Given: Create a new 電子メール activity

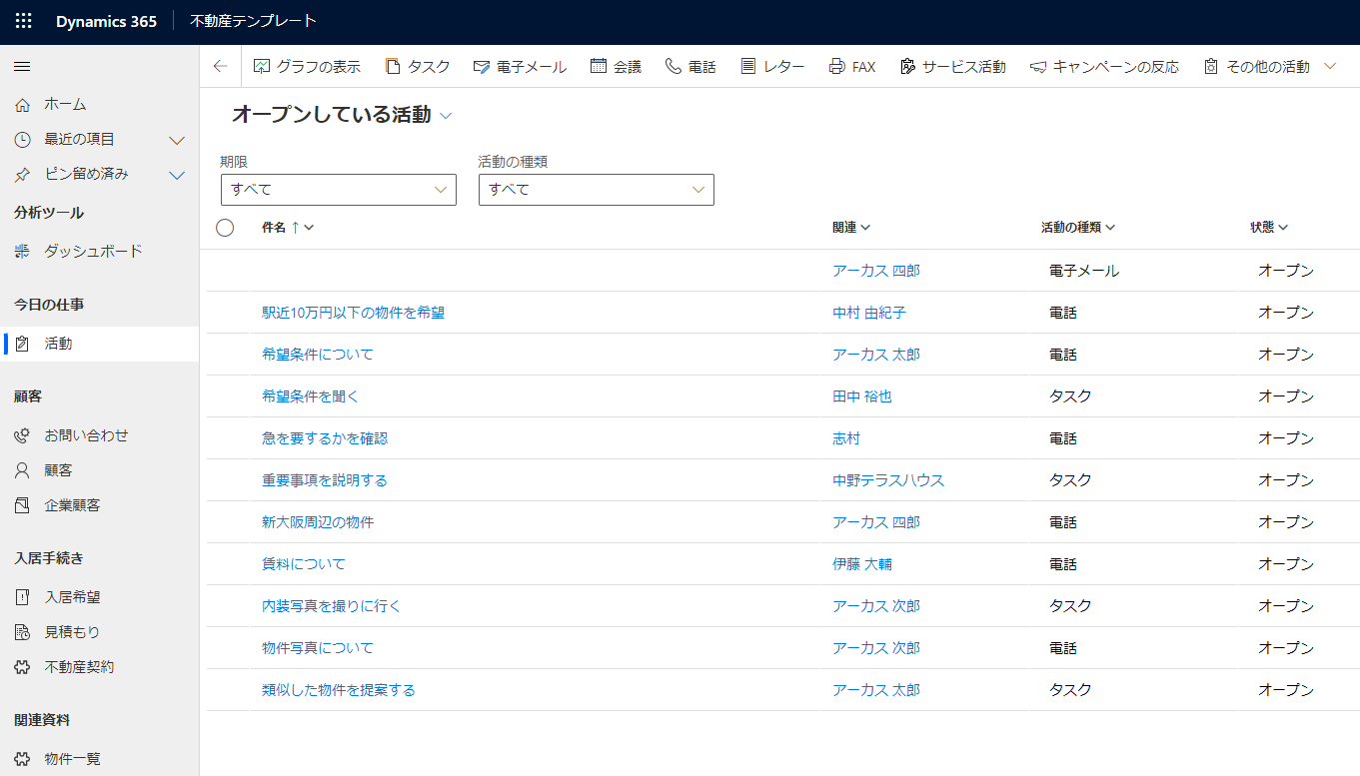Looking at the screenshot, I should pos(520,67).
